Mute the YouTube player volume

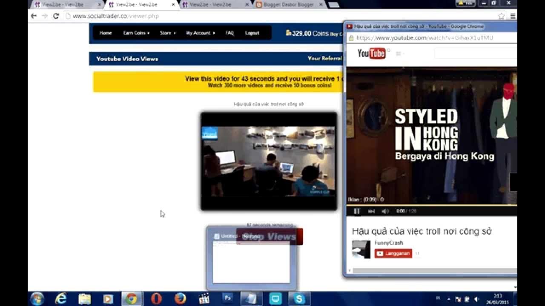click(385, 211)
